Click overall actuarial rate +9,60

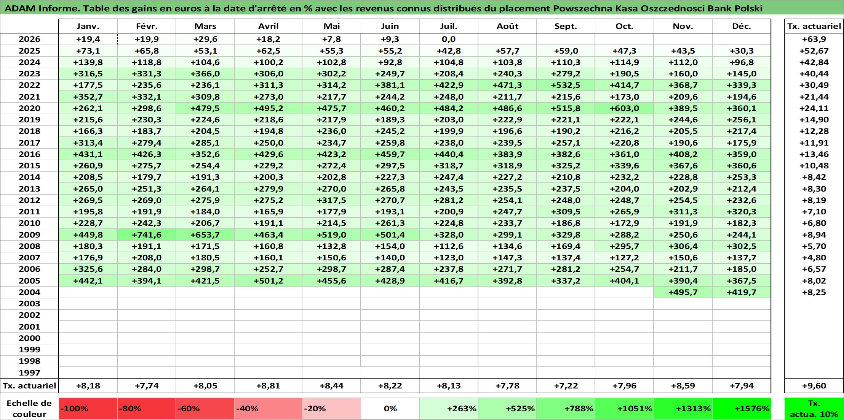(x=814, y=386)
